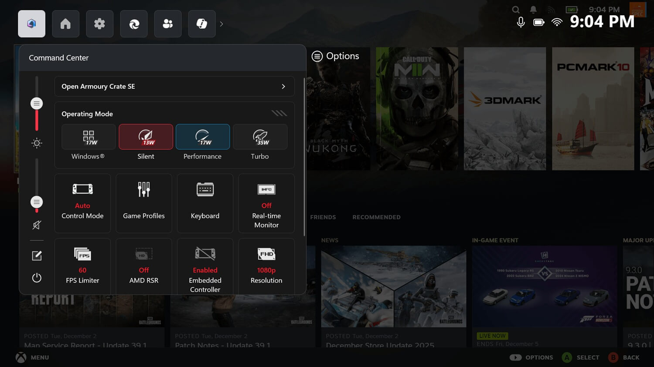Expand Open Armoury Crate SE chevron
Viewport: 654px width, 367px height.
[283, 87]
